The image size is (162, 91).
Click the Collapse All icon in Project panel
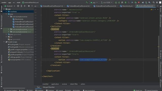point(25,6)
